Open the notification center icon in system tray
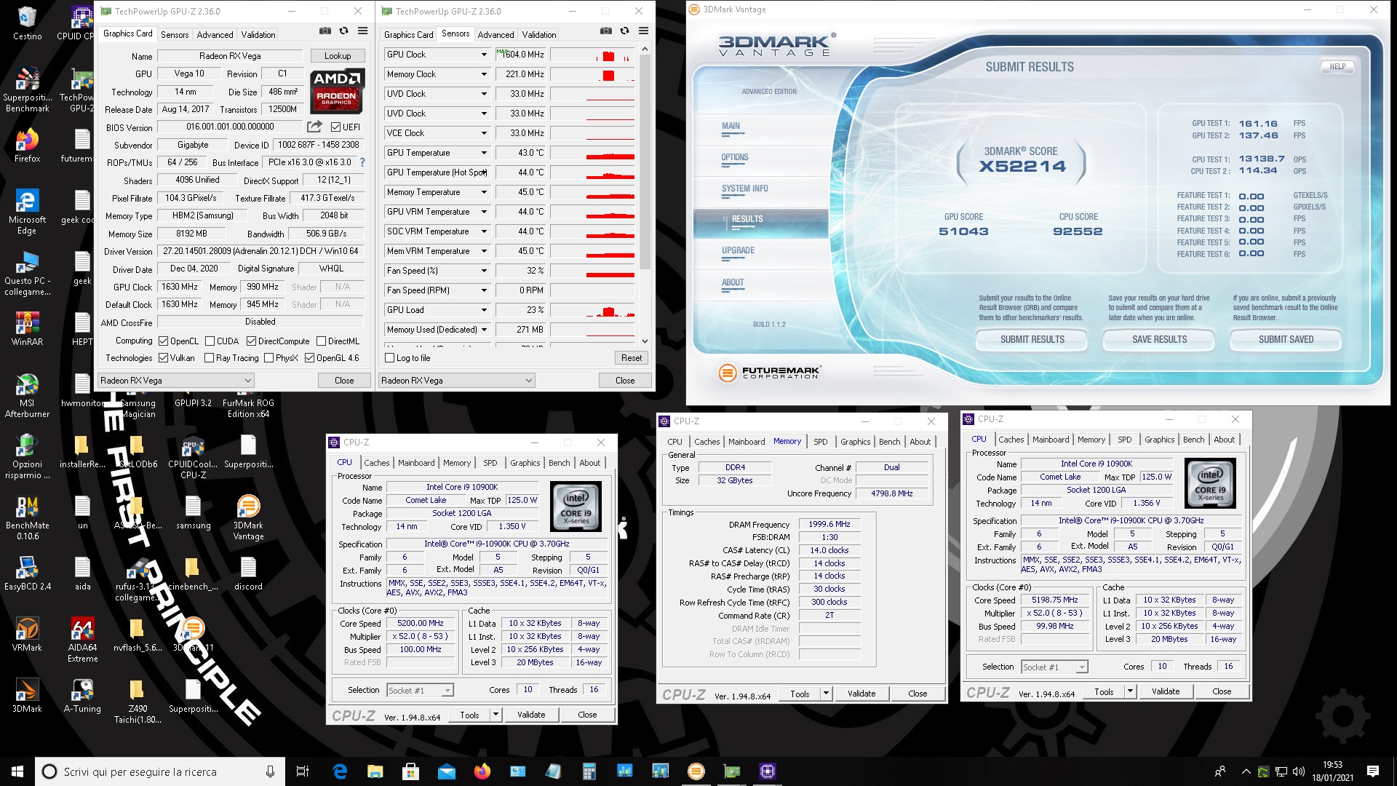 click(x=1372, y=771)
